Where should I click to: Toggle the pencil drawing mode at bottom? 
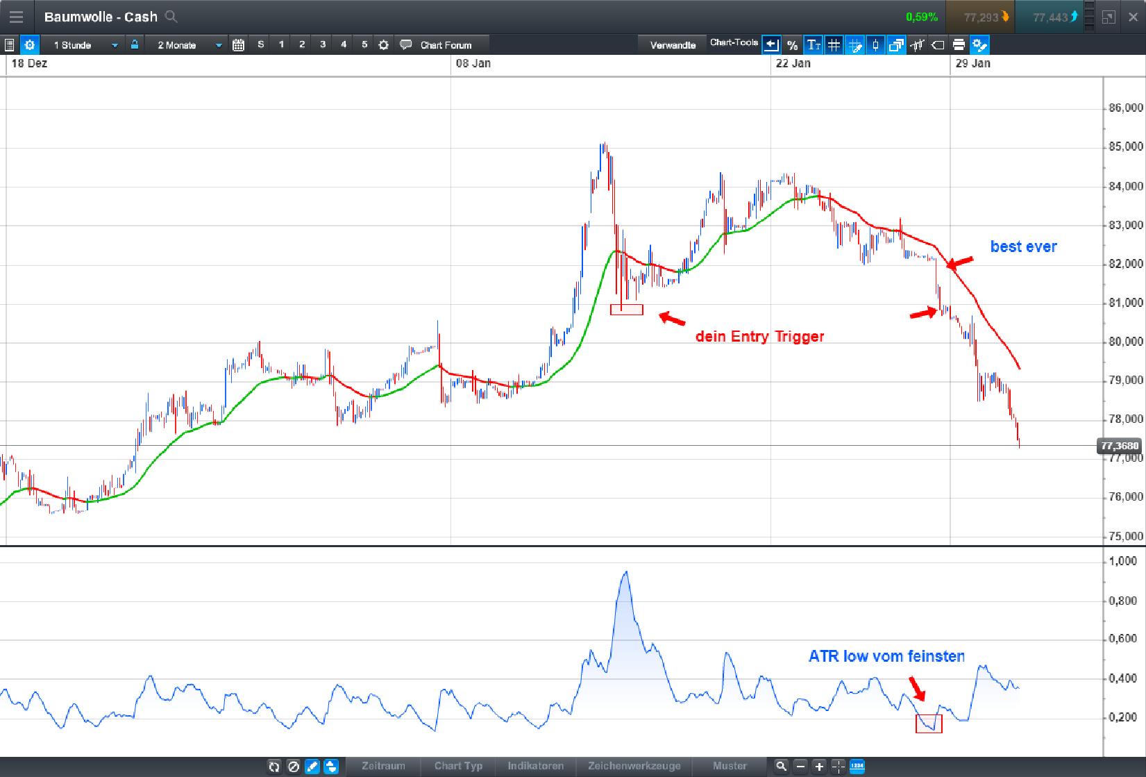[x=312, y=767]
